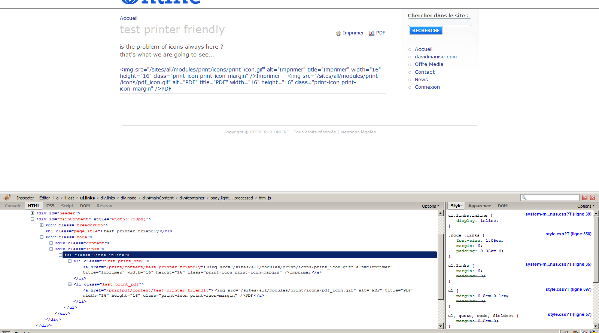This screenshot has width=599, height=333.
Task: Open Connexion sidebar link
Action: click(x=427, y=87)
